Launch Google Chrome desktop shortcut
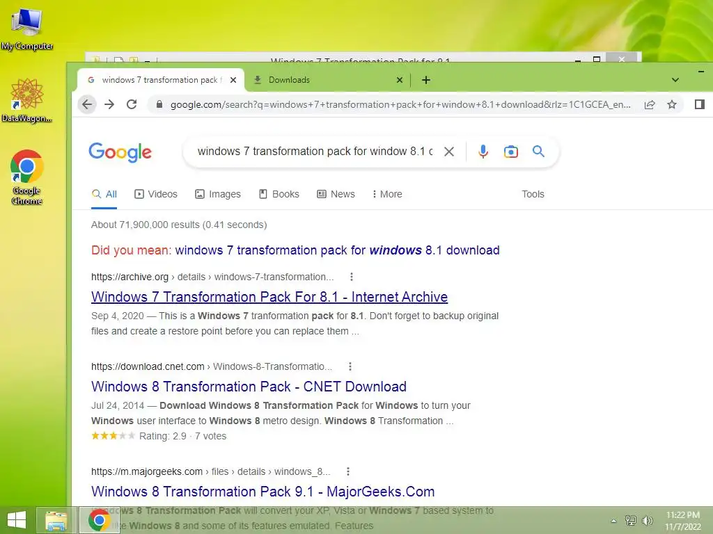Image resolution: width=713 pixels, height=534 pixels. tap(27, 177)
